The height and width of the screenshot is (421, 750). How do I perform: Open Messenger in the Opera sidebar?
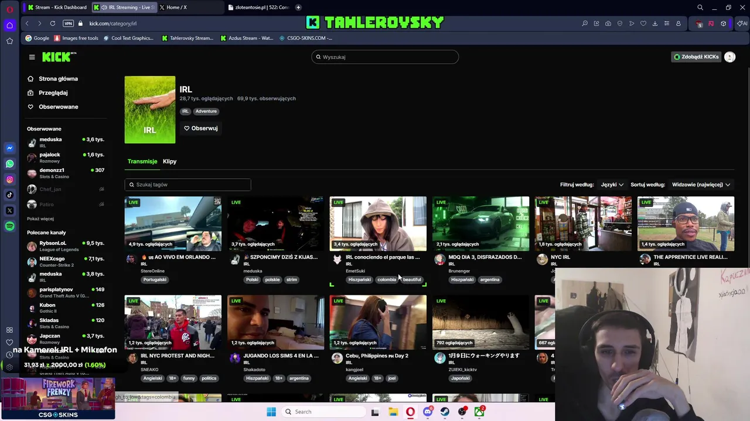(x=9, y=148)
